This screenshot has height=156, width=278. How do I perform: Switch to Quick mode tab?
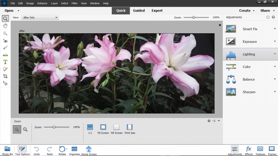pos(121,11)
